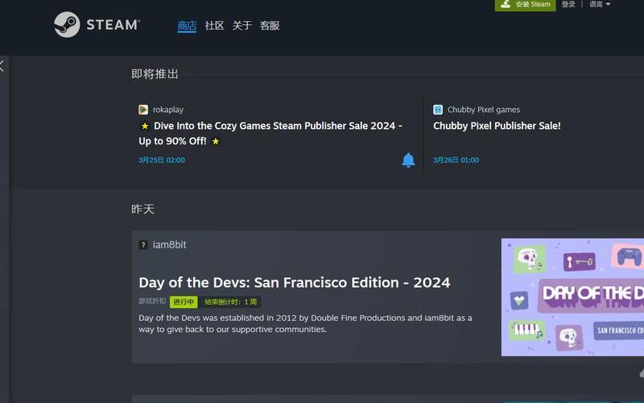Open the 语言 language dropdown
The width and height of the screenshot is (644, 403).
600,4
